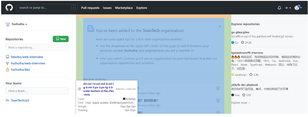Click the dark Vue language dot

click(x=233, y=95)
